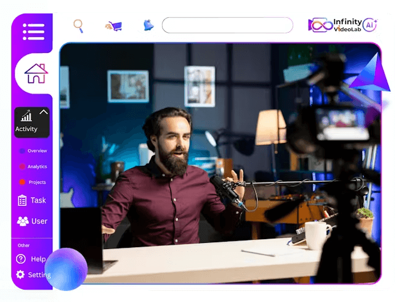396x302 pixels.
Task: Select Projects in the sidebar
Action: 37,182
